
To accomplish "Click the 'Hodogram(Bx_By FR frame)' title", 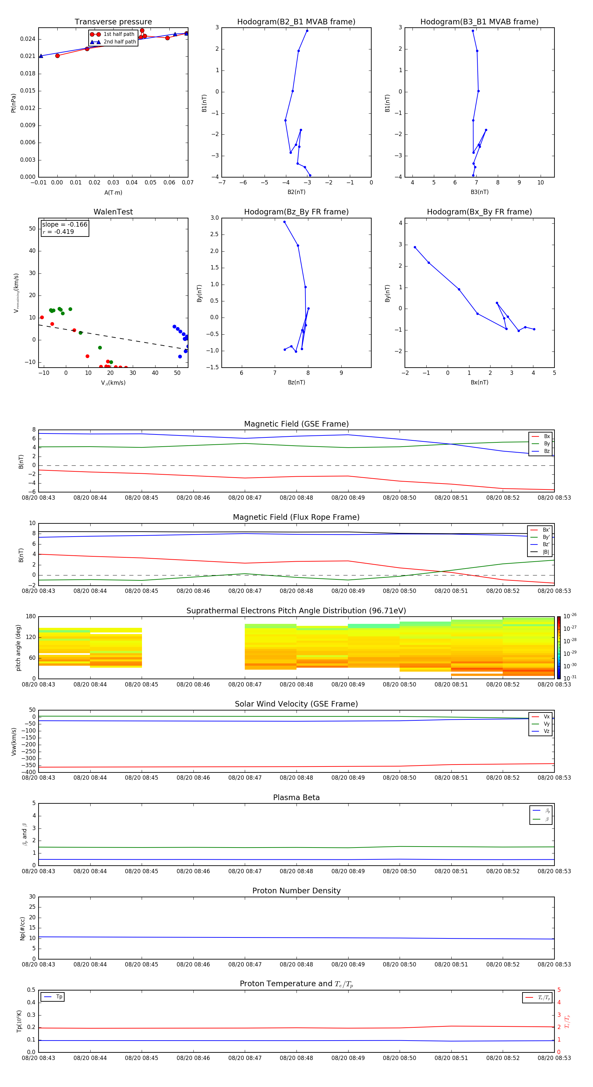I will coord(479,212).
